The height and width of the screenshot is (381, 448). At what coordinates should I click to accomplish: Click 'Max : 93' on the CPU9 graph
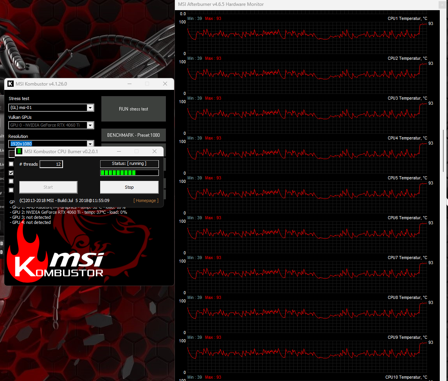pyautogui.click(x=213, y=337)
